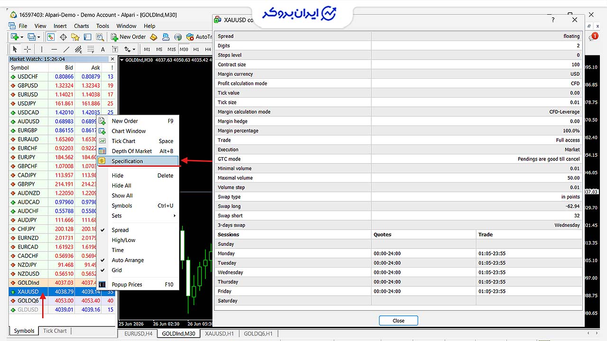This screenshot has height=341, width=607.
Task: Switch to the Tick Chart tab
Action: (55, 331)
